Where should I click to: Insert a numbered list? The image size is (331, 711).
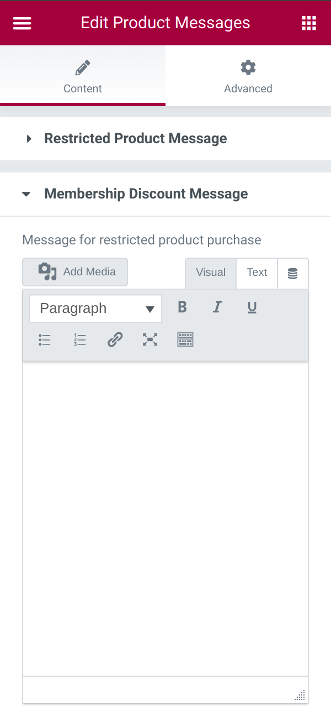click(80, 339)
